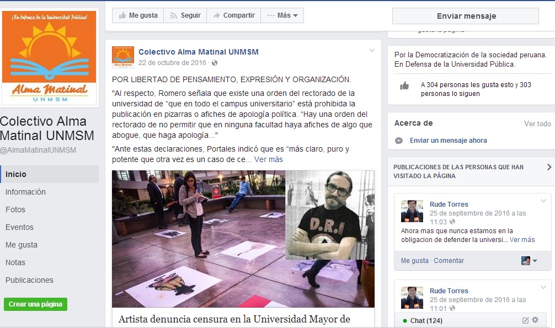
Task: Open the Alma Matinal profile picture
Action: pos(49,58)
